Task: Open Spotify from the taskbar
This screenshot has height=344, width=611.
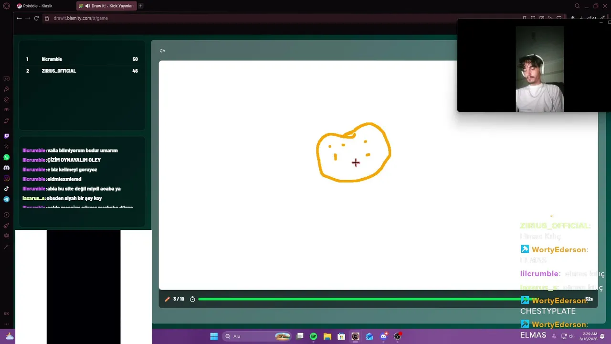Action: click(x=314, y=336)
